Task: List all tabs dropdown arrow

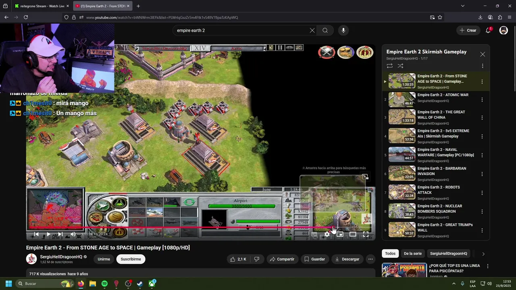Action: coord(462,6)
